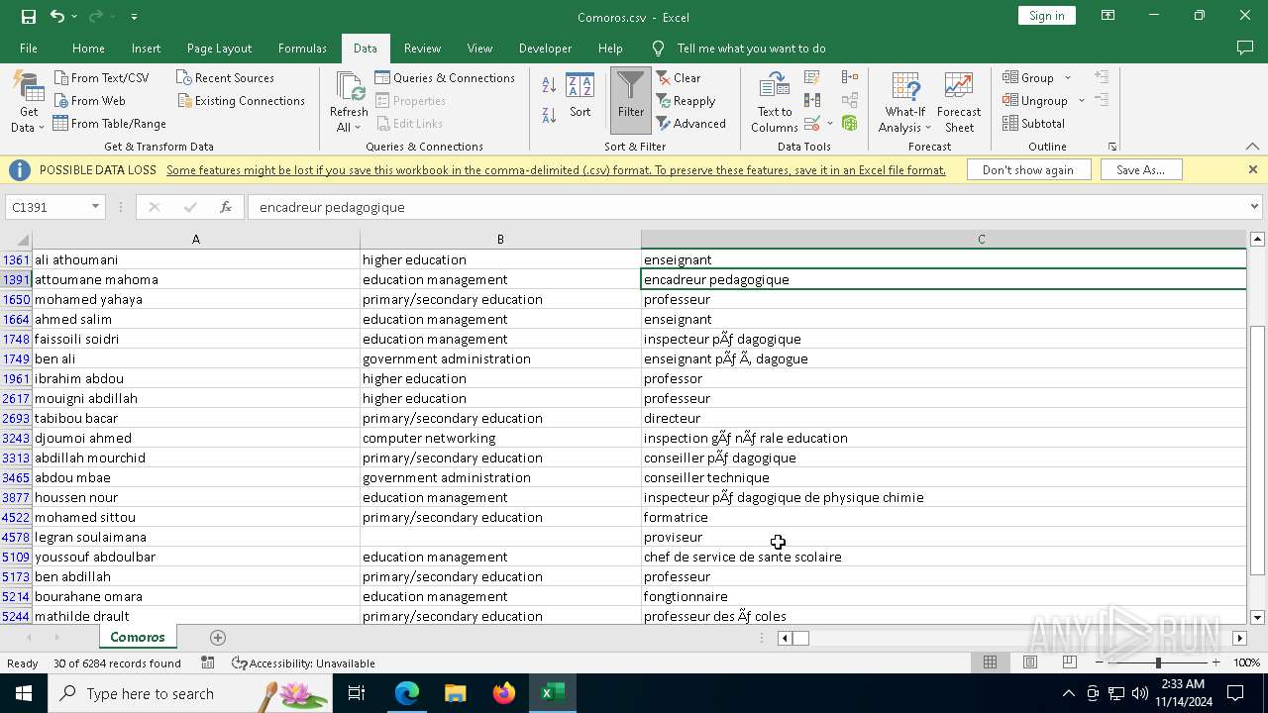Click the Group button
This screenshot has width=1268, height=713.
coord(1028,77)
